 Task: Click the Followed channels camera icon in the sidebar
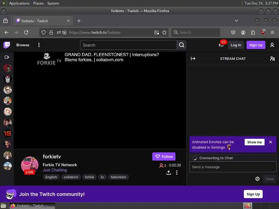(x=7, y=57)
